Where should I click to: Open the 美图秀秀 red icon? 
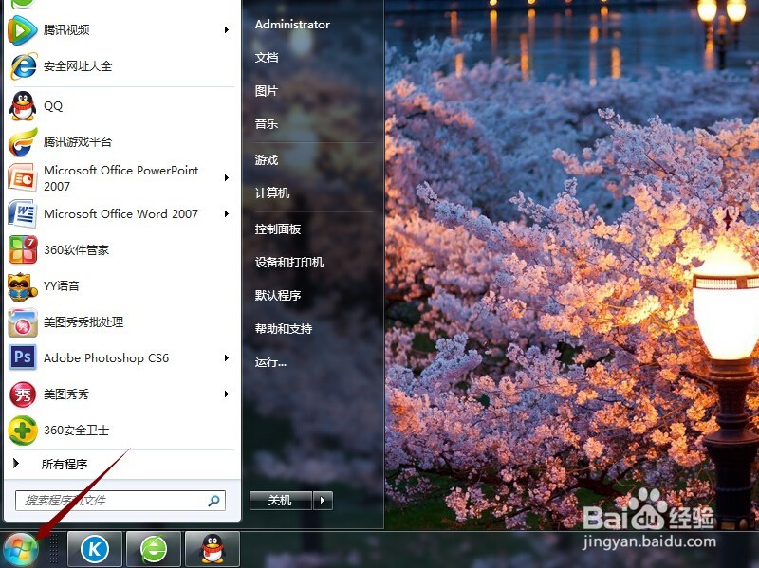23,394
